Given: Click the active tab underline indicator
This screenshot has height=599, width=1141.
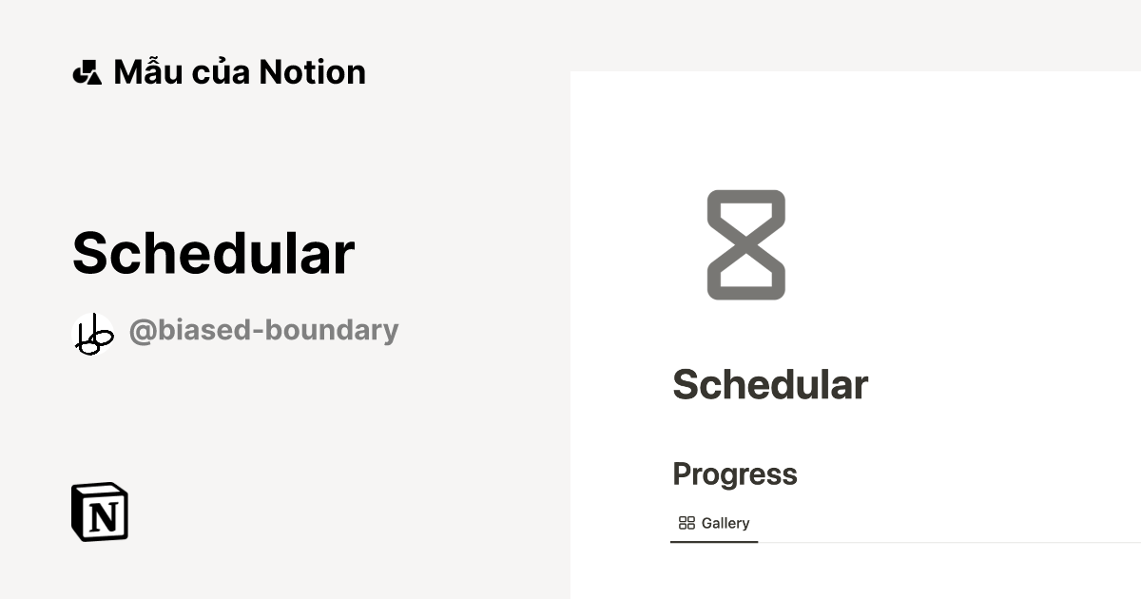Looking at the screenshot, I should click(x=714, y=542).
